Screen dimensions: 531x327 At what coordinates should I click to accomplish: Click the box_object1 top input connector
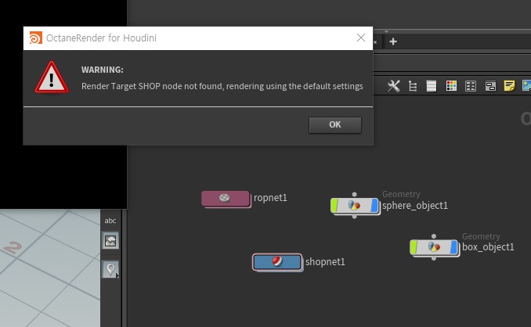click(x=434, y=236)
